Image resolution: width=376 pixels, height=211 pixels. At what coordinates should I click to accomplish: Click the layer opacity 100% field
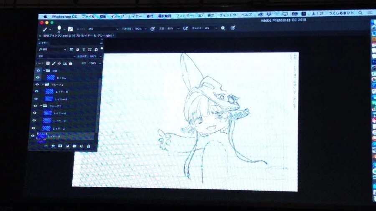click(x=93, y=56)
